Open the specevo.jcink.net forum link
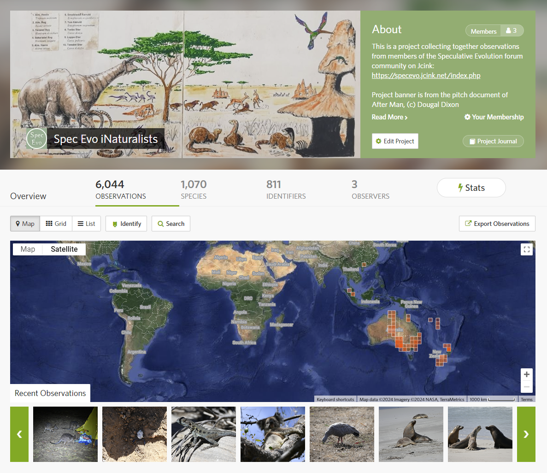 click(425, 75)
